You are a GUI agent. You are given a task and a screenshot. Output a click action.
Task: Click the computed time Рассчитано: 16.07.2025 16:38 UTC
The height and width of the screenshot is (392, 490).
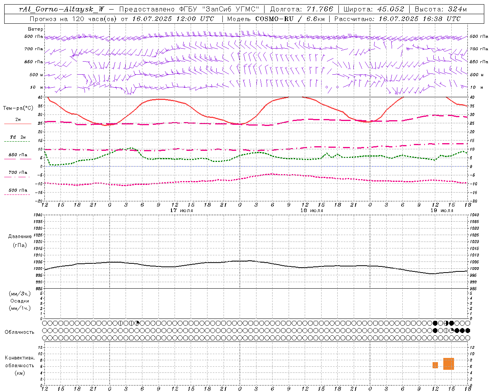click(397, 19)
